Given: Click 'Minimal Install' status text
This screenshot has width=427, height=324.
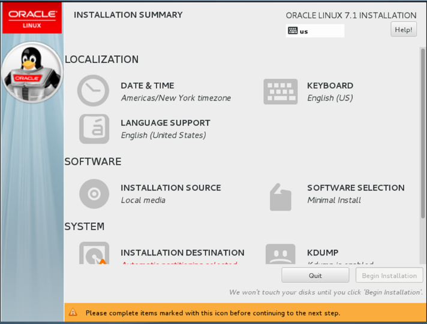Looking at the screenshot, I should point(334,200).
